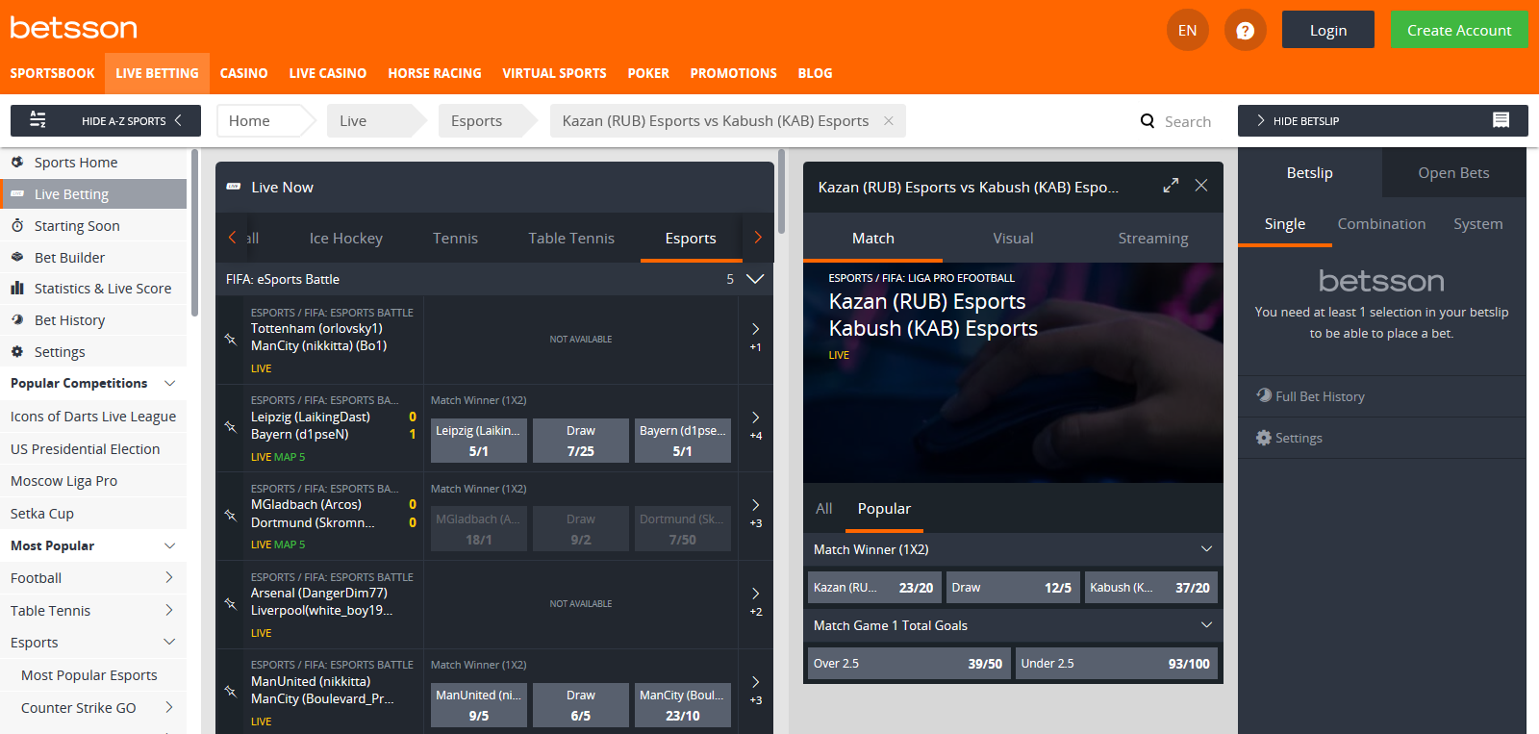This screenshot has width=1539, height=734.
Task: Open more markets for Arsenal match
Action: (x=756, y=602)
